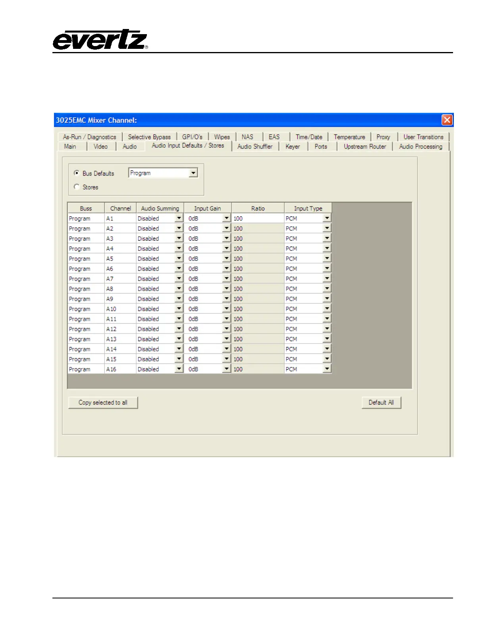Click the Copy selected to all button
The height and width of the screenshot is (629, 486).
[103, 403]
